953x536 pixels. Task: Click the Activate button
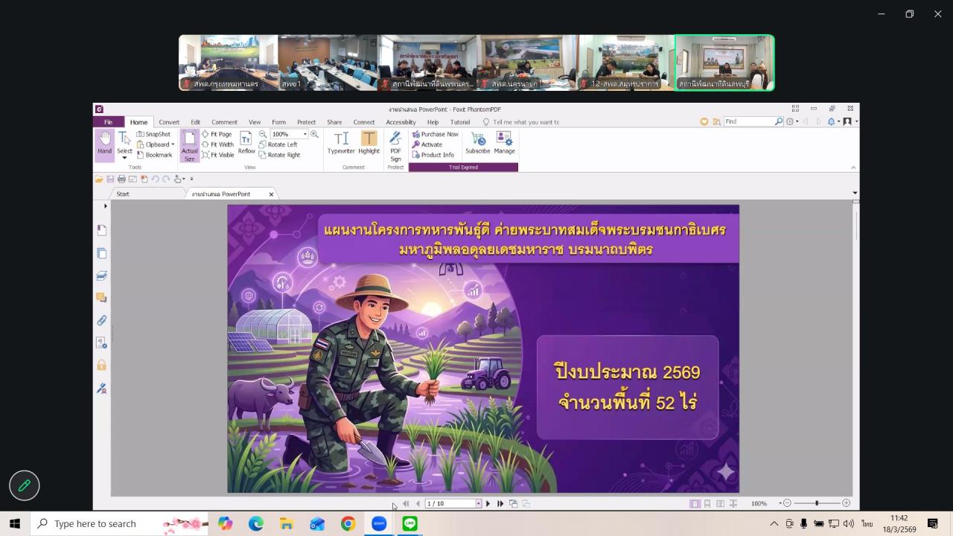pyautogui.click(x=433, y=144)
